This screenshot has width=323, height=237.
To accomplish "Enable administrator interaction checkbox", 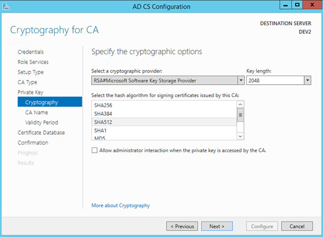I will tap(95, 151).
